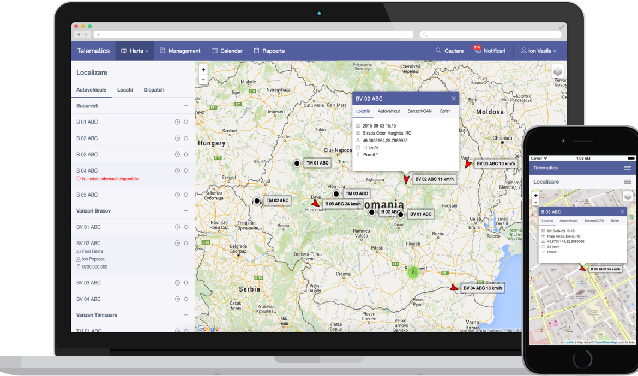
Task: Zoom out on the phone map
Action: (x=536, y=202)
